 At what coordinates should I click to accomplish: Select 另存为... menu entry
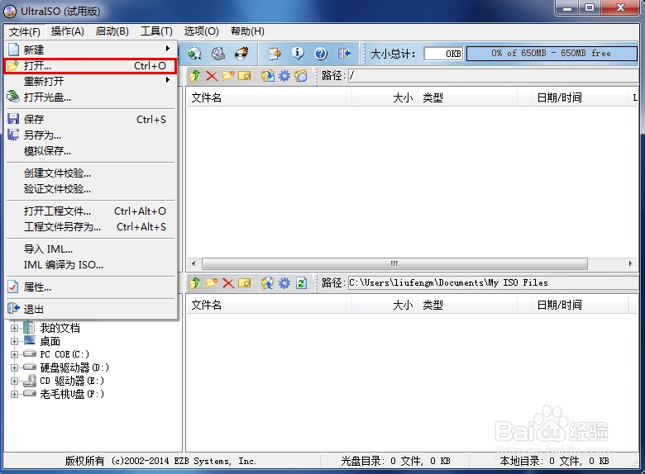pos(91,135)
